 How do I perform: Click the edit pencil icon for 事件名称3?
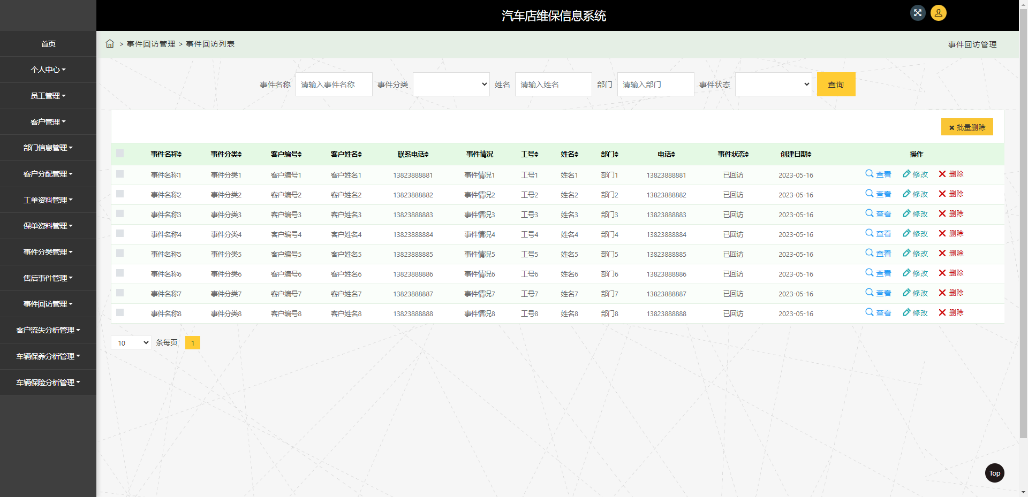[x=906, y=213]
